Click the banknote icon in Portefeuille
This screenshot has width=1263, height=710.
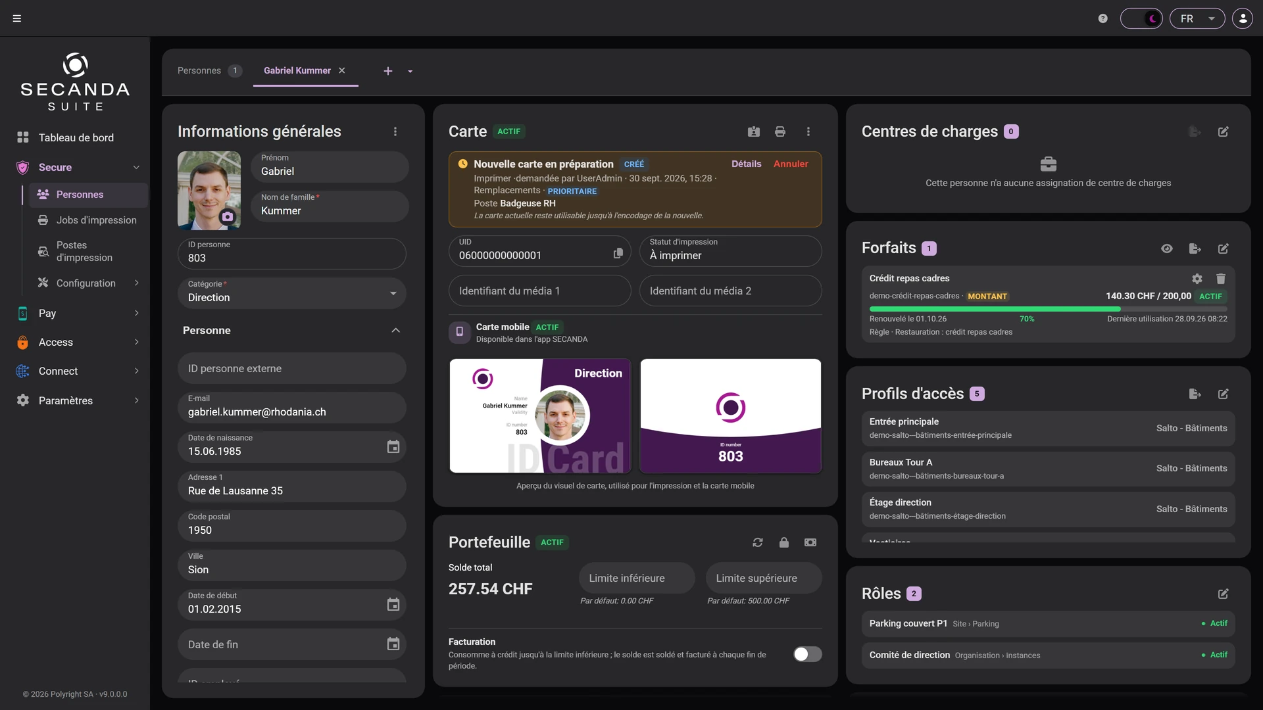pyautogui.click(x=810, y=542)
